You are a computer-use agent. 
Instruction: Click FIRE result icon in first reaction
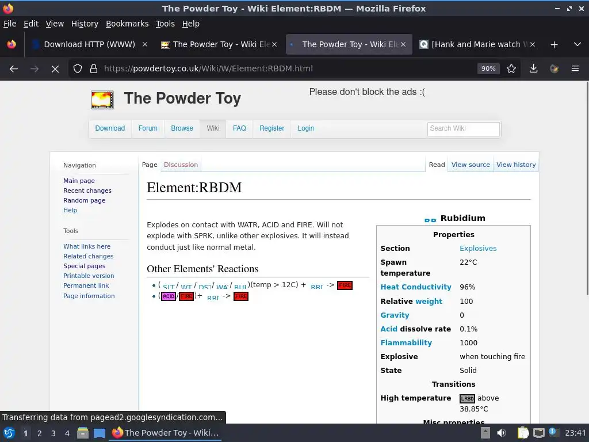[345, 285]
